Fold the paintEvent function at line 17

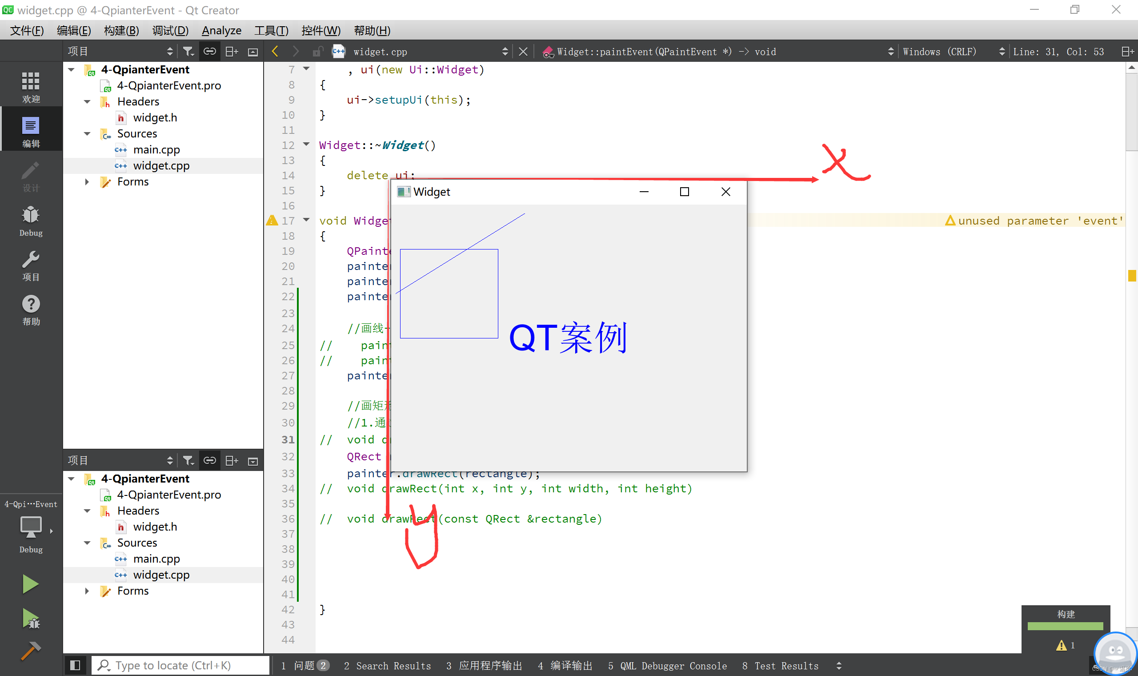point(306,220)
